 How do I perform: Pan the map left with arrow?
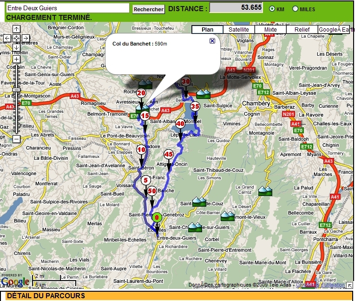coord(7,38)
